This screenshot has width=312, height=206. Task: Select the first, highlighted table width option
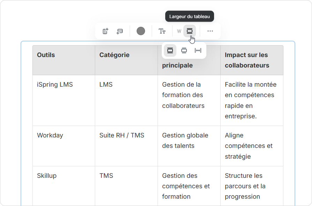pyautogui.click(x=170, y=50)
